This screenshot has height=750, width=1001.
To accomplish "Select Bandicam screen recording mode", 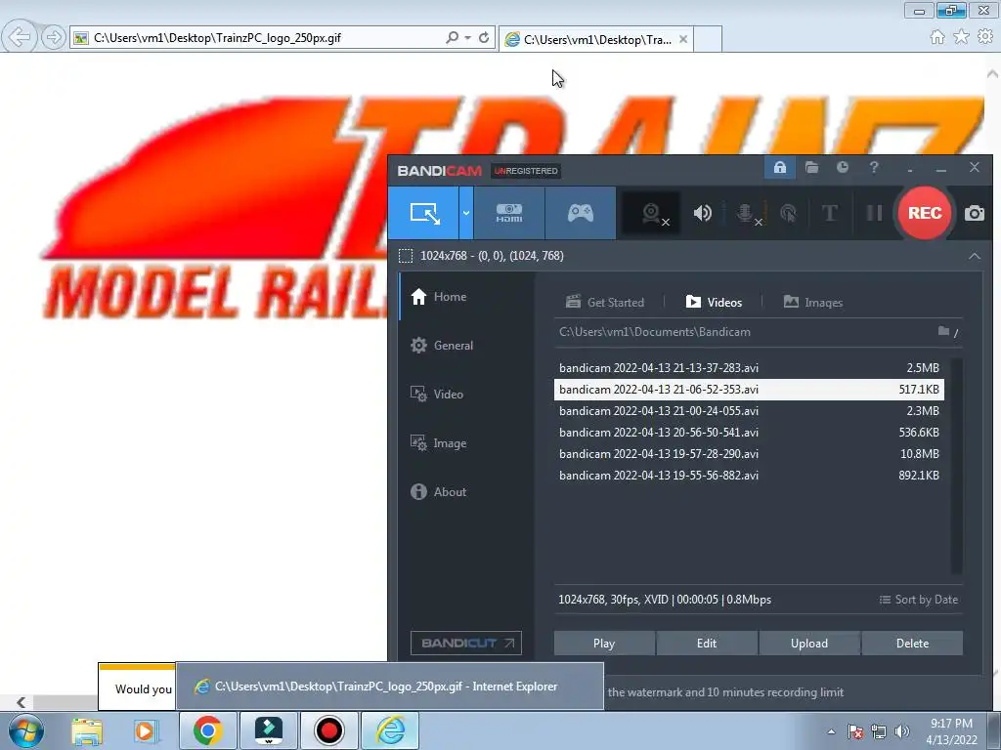I will pyautogui.click(x=424, y=213).
